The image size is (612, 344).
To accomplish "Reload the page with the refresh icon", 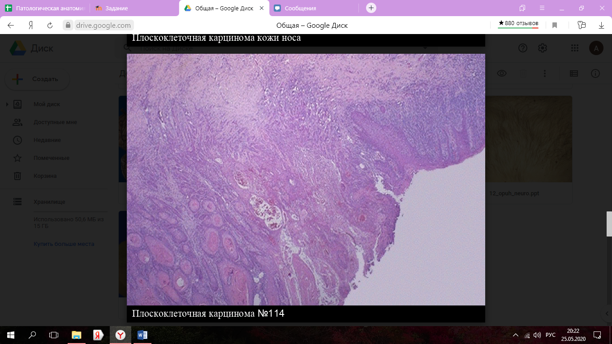I will point(50,26).
